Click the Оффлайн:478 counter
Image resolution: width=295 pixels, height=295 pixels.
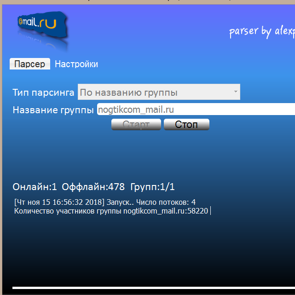(x=93, y=187)
